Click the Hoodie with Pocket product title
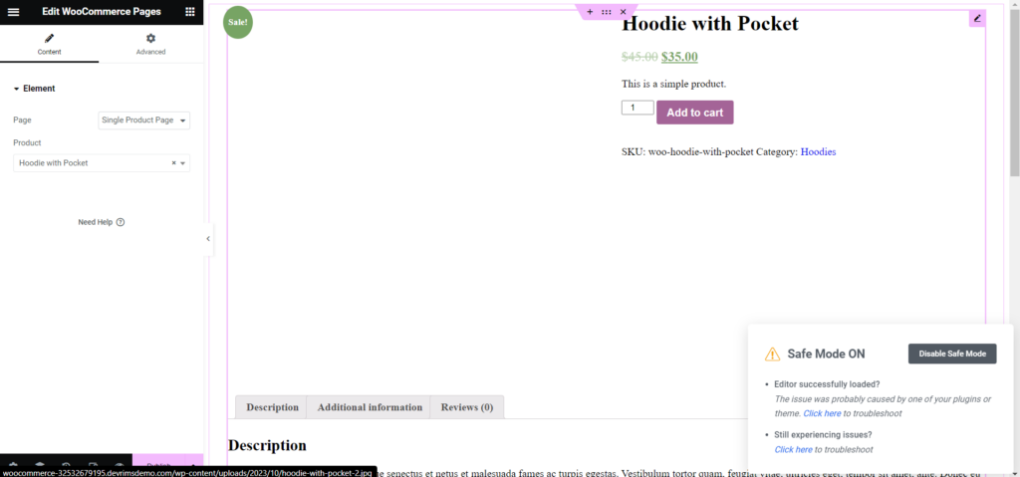This screenshot has width=1020, height=477. (x=709, y=24)
